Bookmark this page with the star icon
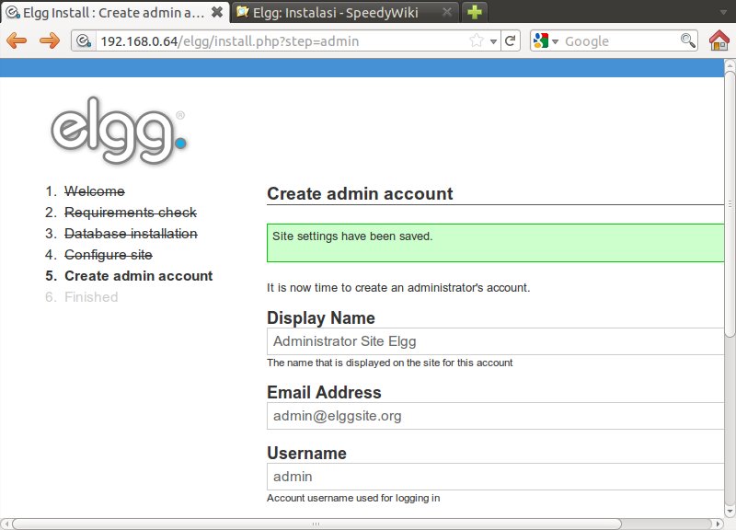 pyautogui.click(x=477, y=40)
